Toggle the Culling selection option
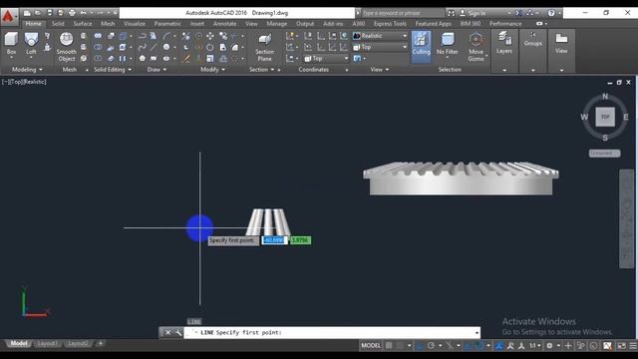 point(421,46)
